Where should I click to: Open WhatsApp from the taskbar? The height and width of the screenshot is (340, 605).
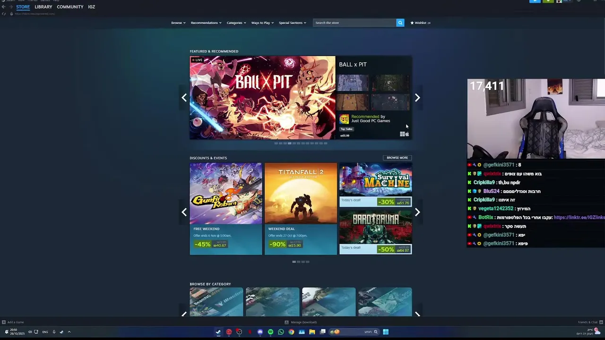[x=281, y=332]
